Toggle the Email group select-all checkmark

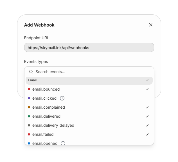pos(147,80)
